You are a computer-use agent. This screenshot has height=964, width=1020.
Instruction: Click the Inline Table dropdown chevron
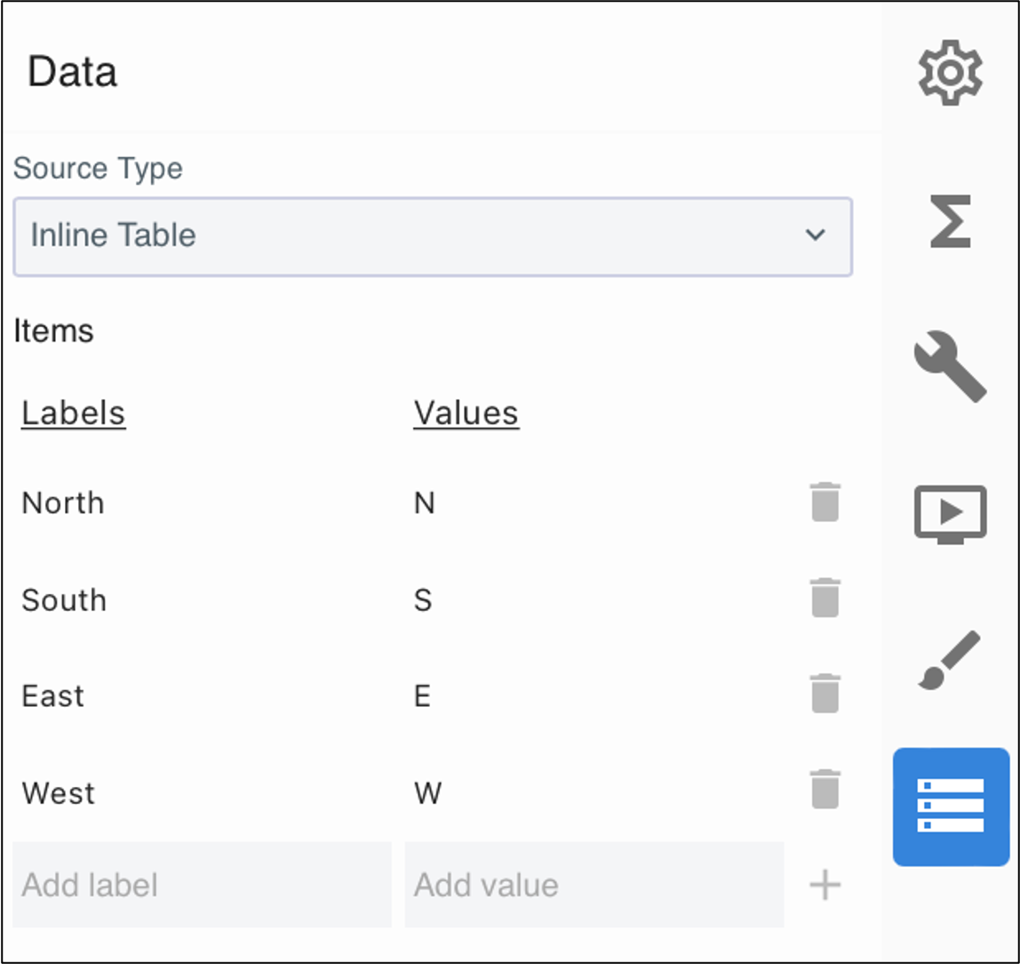point(815,236)
